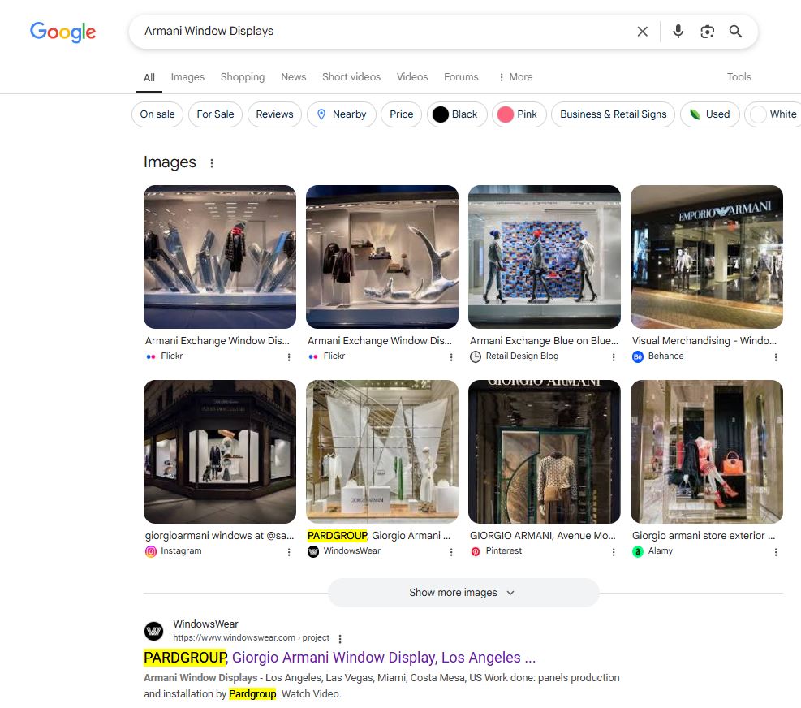This screenshot has height=708, width=801.
Task: Open options menu for Alamy image result
Action: point(776,551)
